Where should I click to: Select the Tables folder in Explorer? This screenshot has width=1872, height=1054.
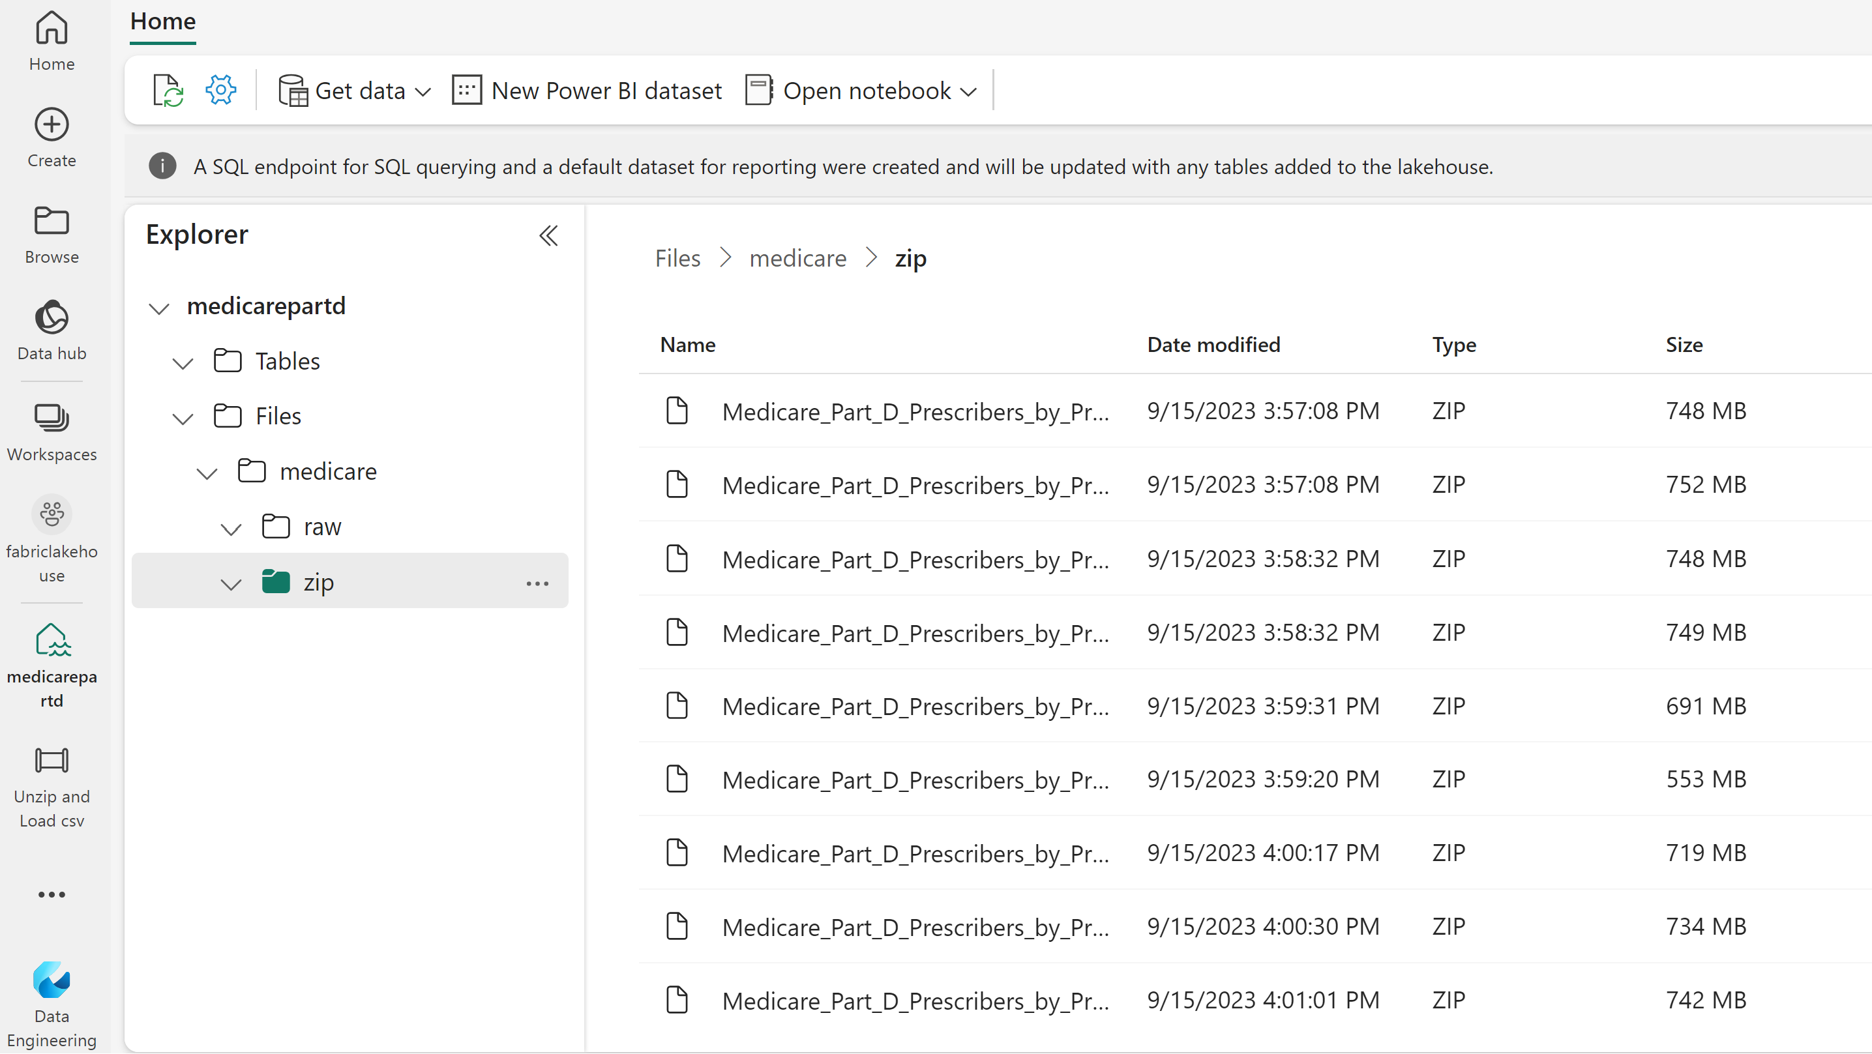point(287,361)
